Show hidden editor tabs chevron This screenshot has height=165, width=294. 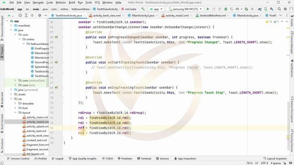coord(281,15)
